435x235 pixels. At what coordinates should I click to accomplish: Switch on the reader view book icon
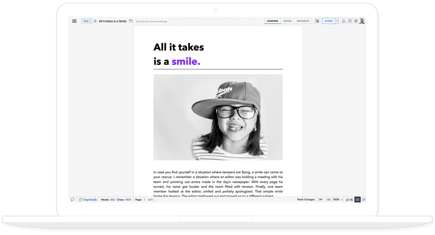pyautogui.click(x=357, y=200)
